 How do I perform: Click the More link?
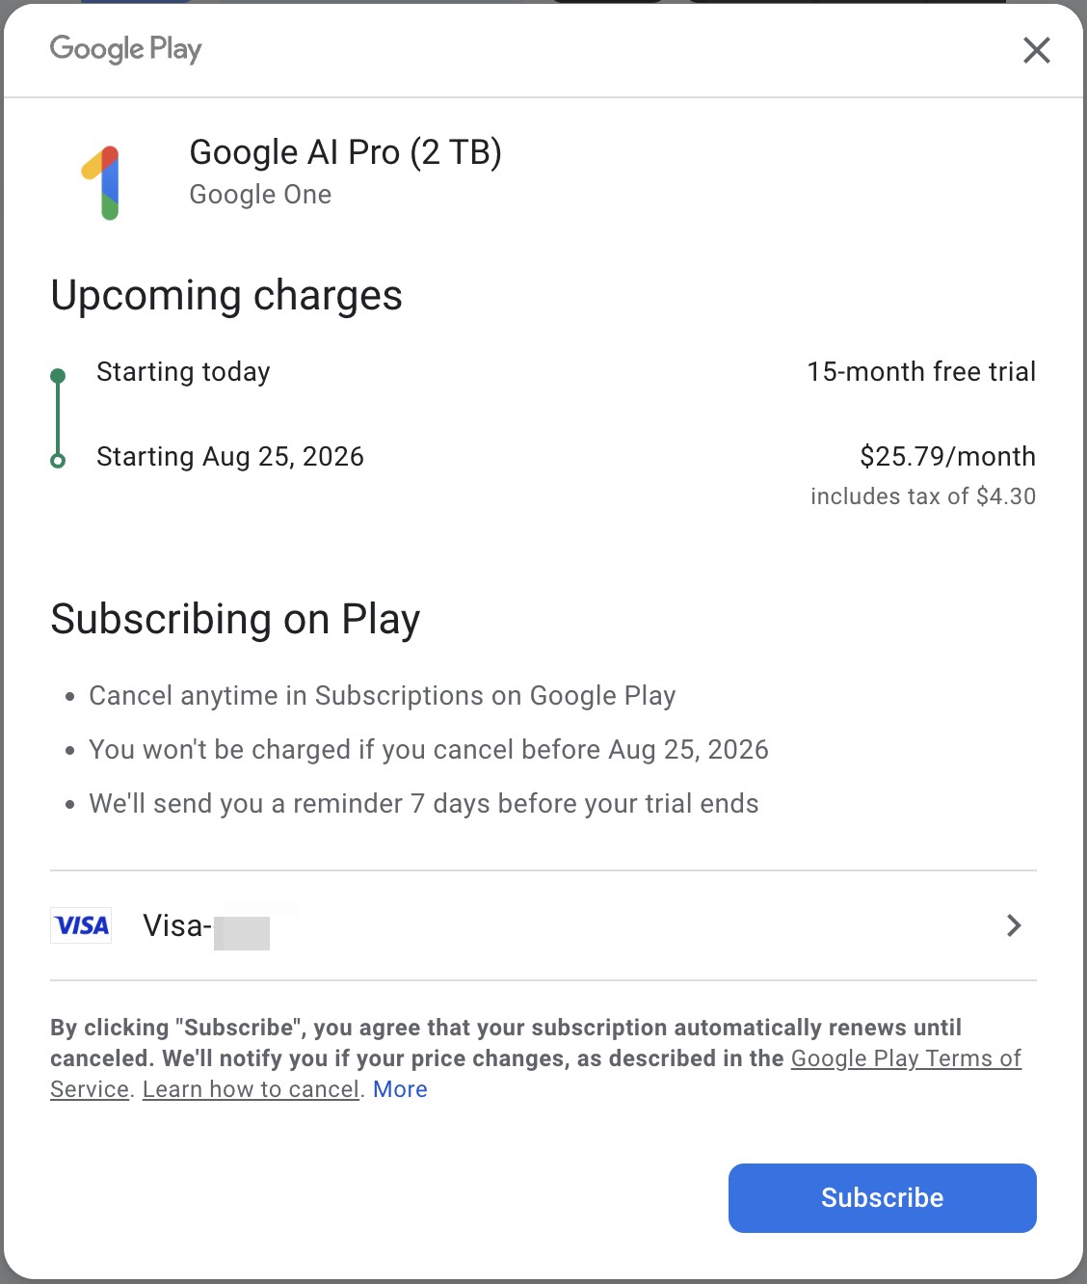[x=400, y=1089]
